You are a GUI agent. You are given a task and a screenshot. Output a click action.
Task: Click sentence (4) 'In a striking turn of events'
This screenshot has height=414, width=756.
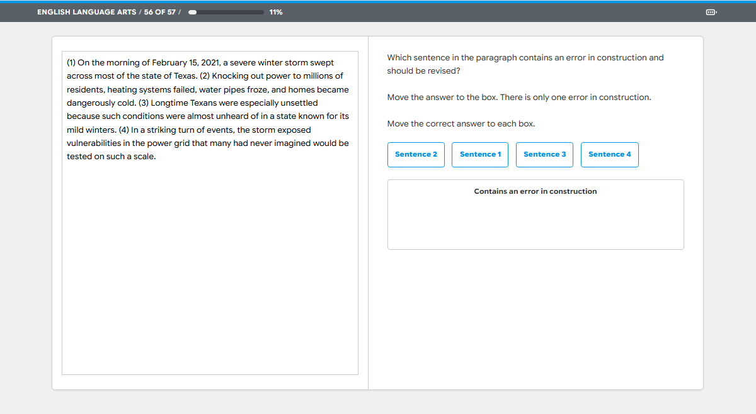(x=208, y=143)
